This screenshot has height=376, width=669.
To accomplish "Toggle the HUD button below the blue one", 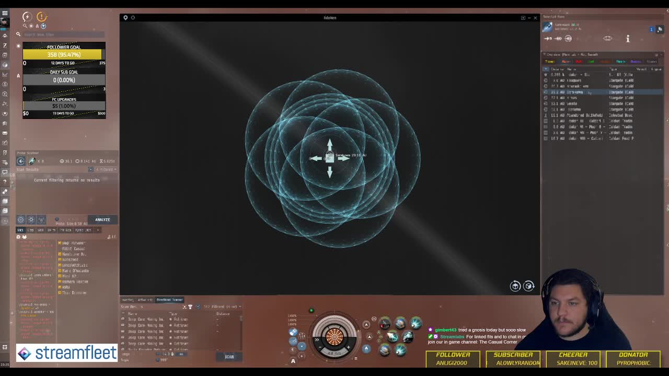I will click(302, 355).
